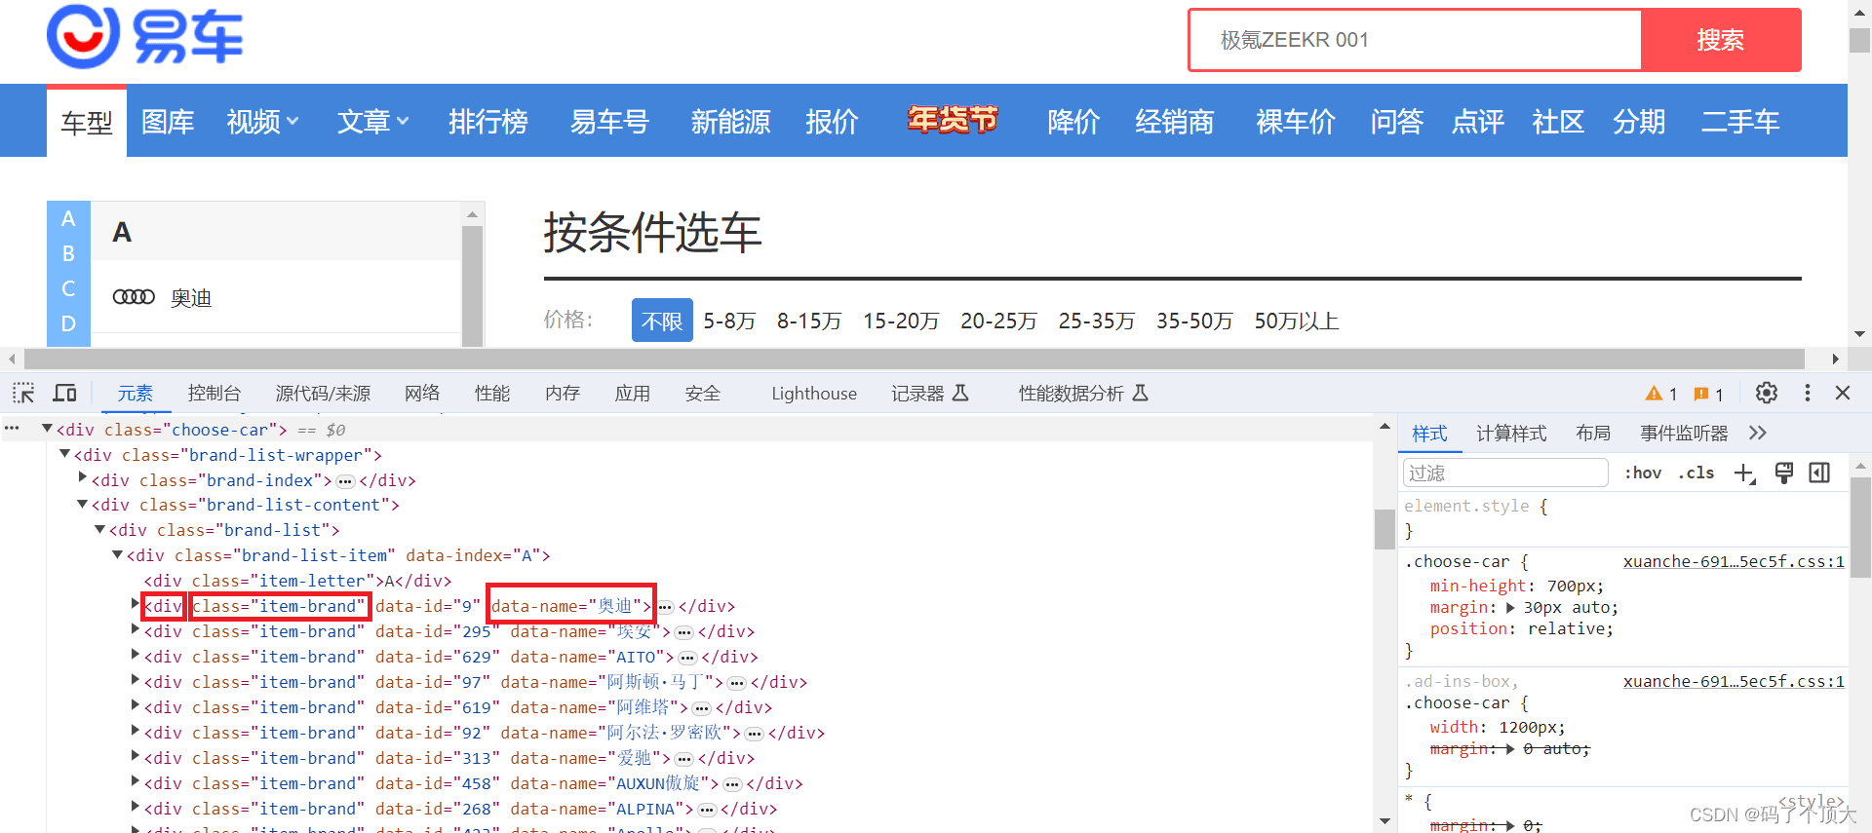Screen dimensions: 1872x833
Task: Click the brand list vertical scrollbar
Action: (x=473, y=284)
